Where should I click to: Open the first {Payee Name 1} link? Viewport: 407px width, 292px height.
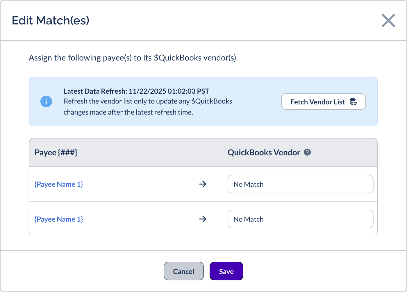point(59,184)
